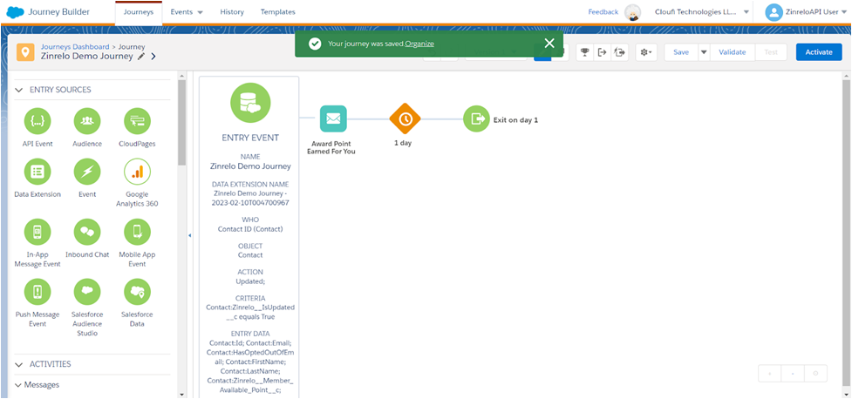This screenshot has width=852, height=399.
Task: Open the 1 day wait activity
Action: 406,118
